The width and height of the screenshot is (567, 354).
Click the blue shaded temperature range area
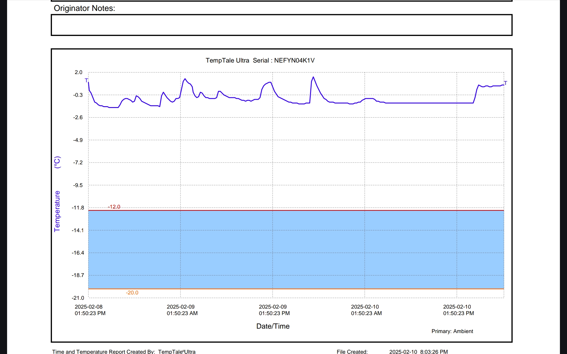[x=296, y=250]
